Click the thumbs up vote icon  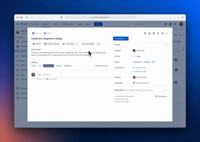tap(158, 33)
